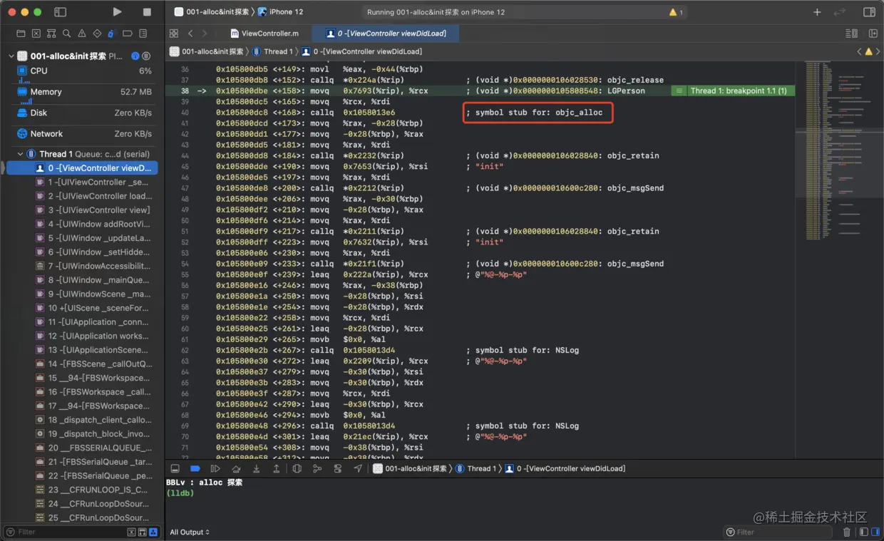The width and height of the screenshot is (884, 541).
Task: Jump to next issue arrow
Action: point(878,51)
